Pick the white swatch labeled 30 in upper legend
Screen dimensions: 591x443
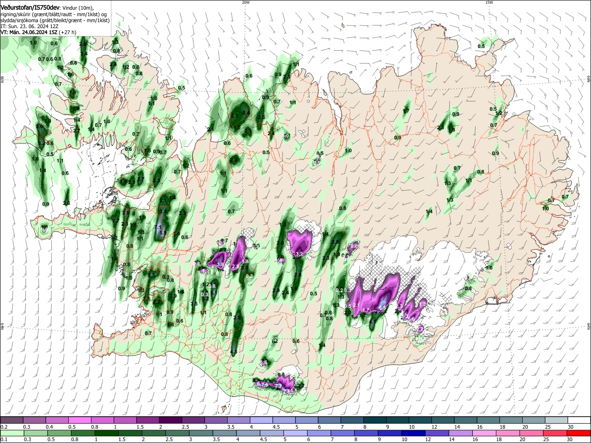[579, 420]
